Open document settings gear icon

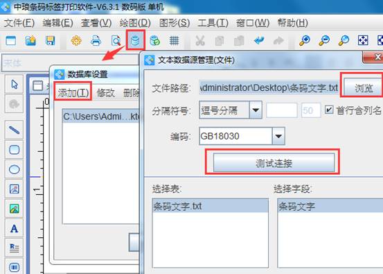click(76, 40)
